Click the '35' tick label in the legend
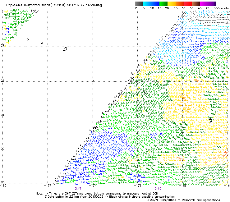The width and height of the screenshot is (230, 202). click(x=191, y=8)
